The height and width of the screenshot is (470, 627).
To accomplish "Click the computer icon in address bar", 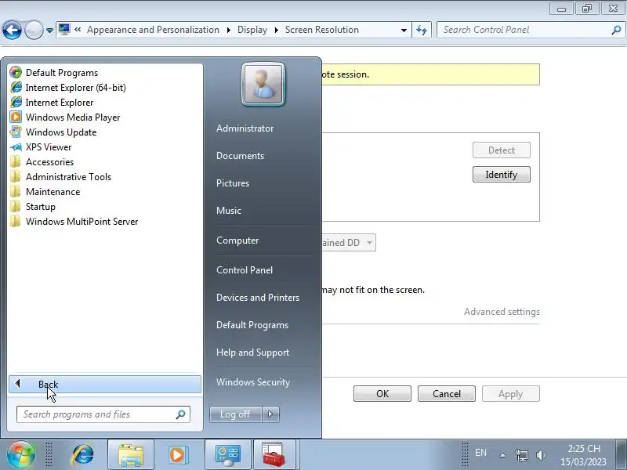I will point(64,30).
